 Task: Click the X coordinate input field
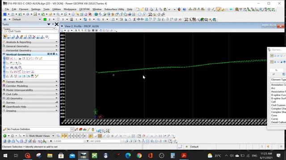pyautogui.click(x=68, y=141)
